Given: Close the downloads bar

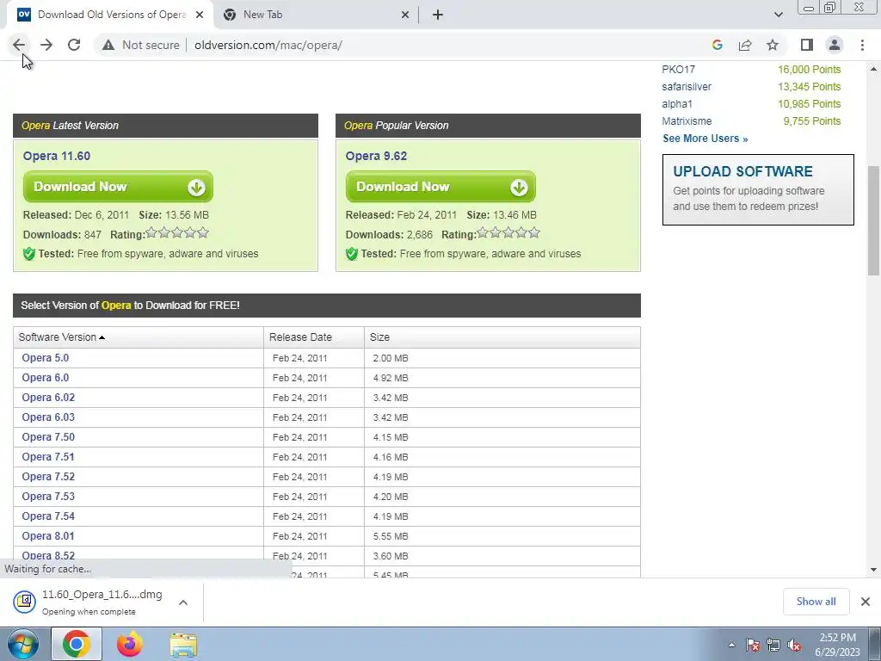Looking at the screenshot, I should click(866, 602).
